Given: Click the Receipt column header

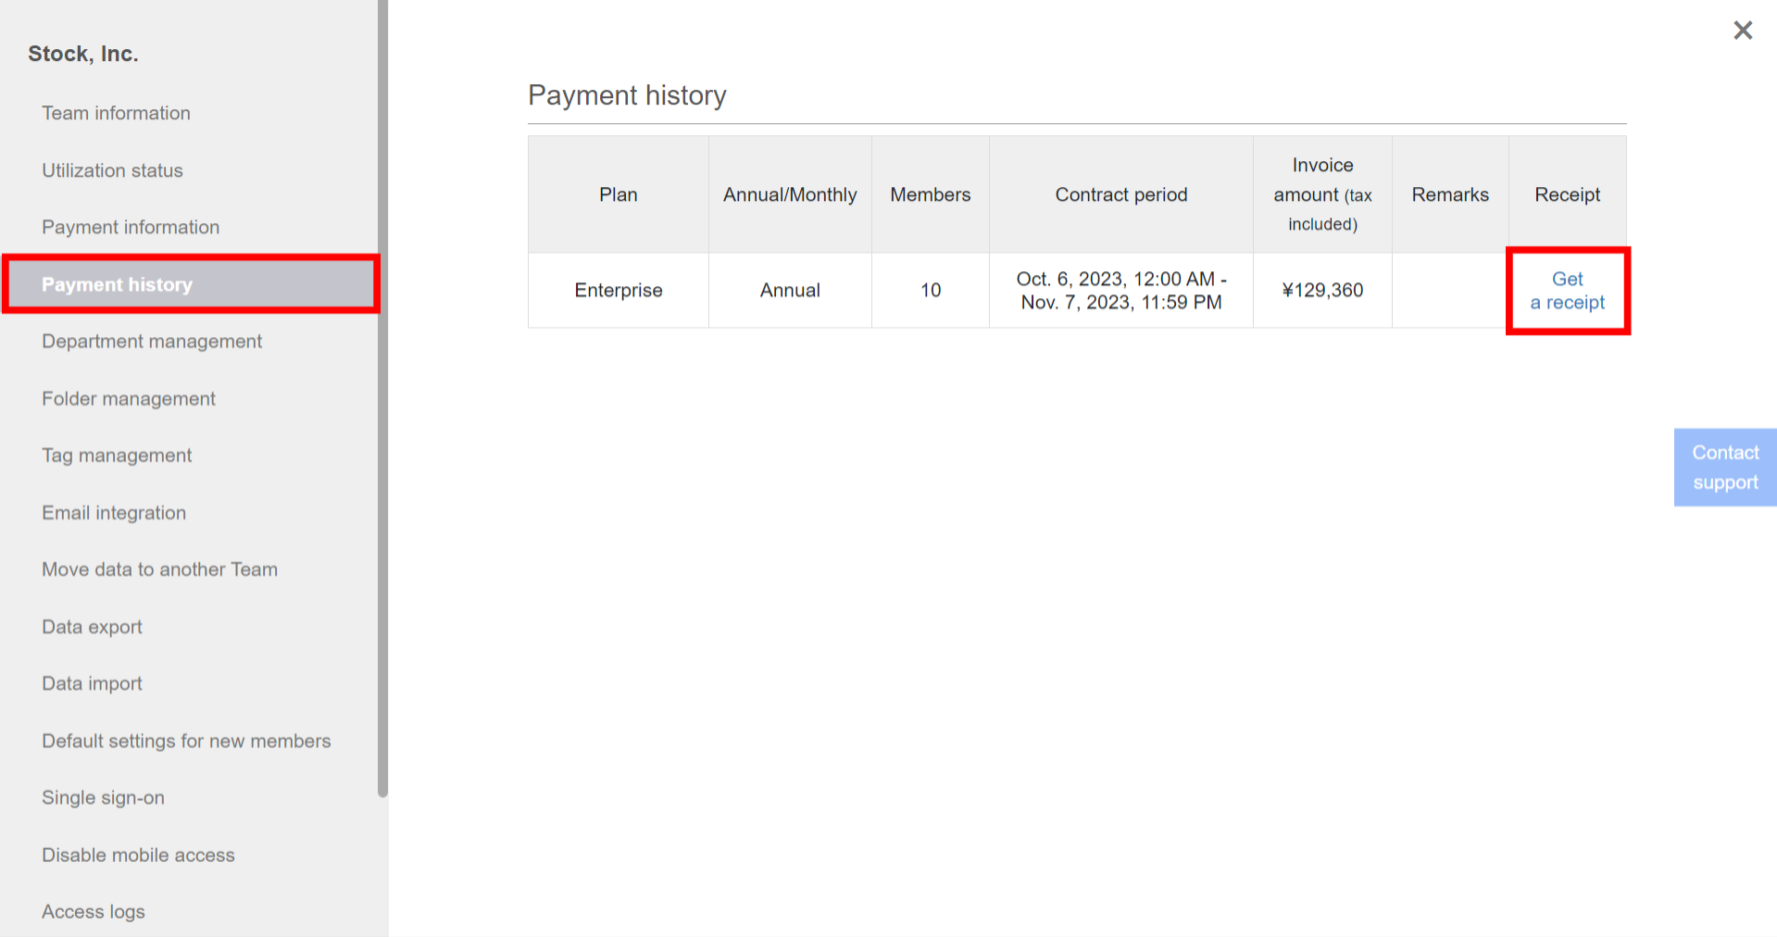Looking at the screenshot, I should [x=1567, y=194].
